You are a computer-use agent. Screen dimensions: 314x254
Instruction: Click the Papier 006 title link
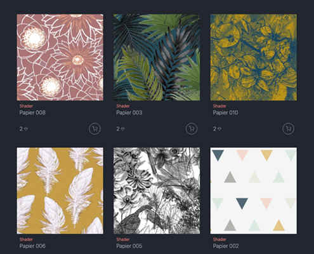[x=32, y=246]
